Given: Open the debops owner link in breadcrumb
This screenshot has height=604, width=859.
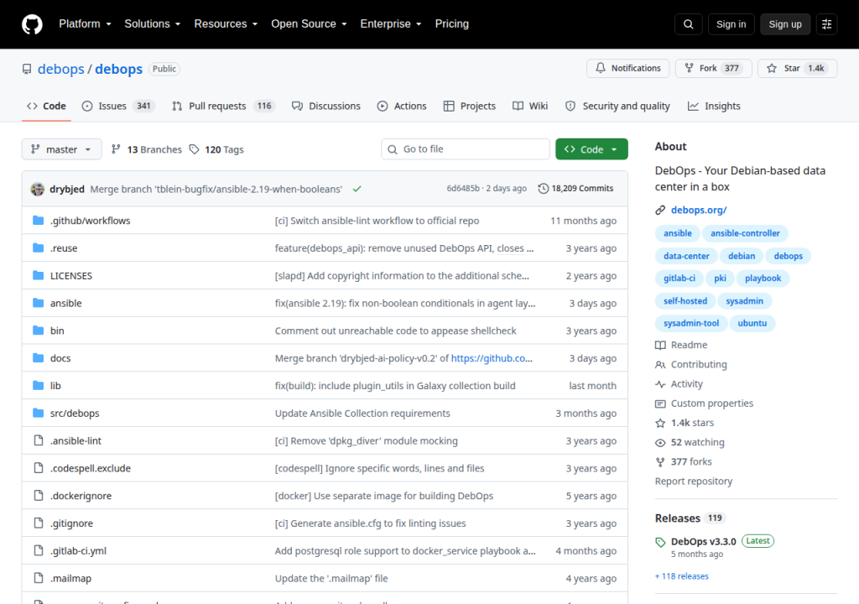Looking at the screenshot, I should pyautogui.click(x=60, y=69).
